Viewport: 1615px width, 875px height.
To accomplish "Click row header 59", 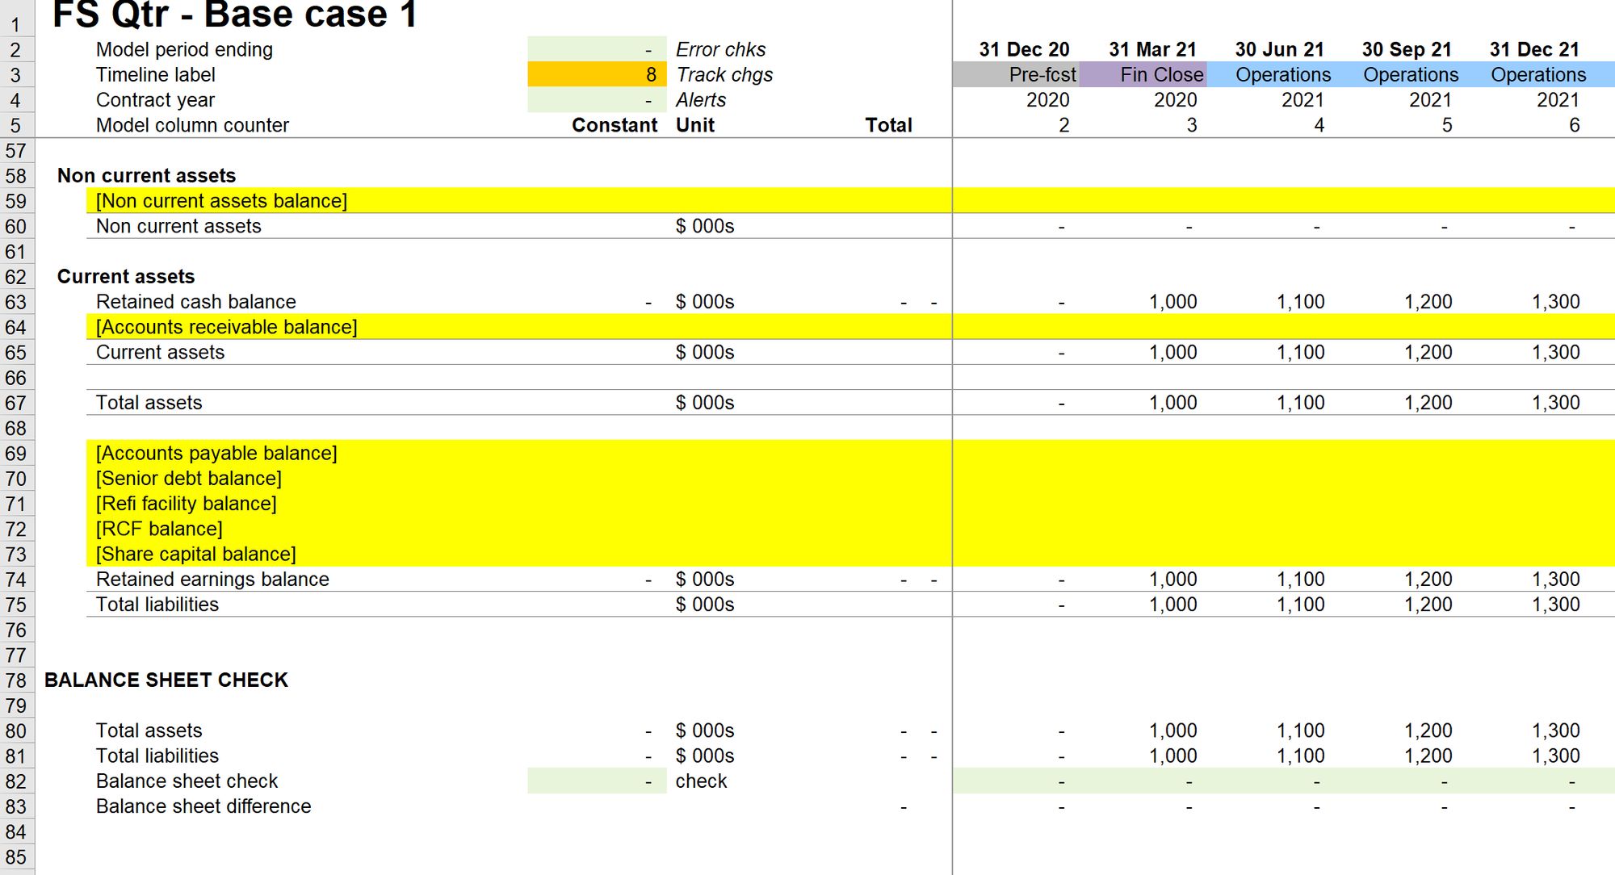I will (16, 201).
